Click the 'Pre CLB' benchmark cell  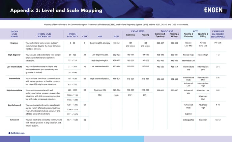tap(218, 43)
